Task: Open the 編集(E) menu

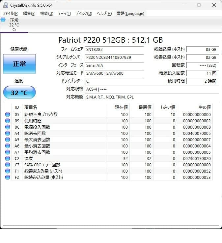Action: coord(29,14)
